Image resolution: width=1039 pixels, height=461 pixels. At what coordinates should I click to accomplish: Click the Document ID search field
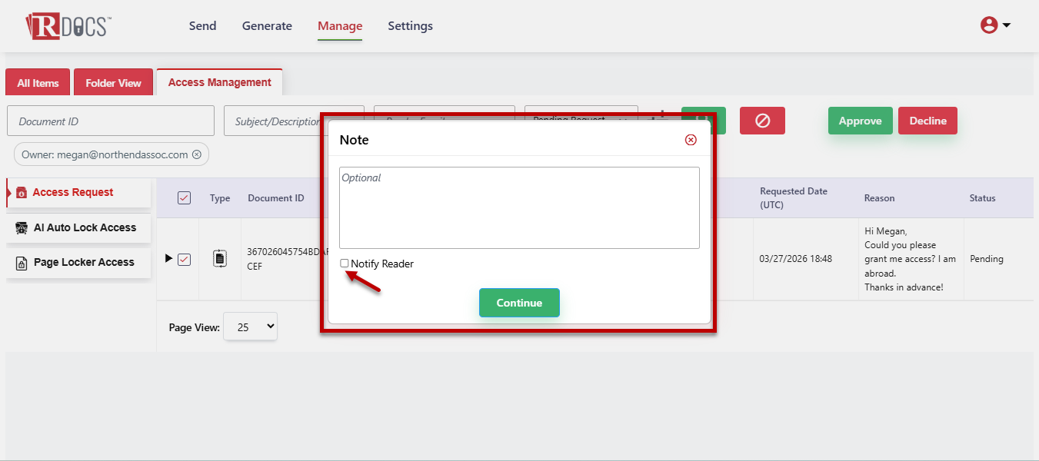coord(111,121)
